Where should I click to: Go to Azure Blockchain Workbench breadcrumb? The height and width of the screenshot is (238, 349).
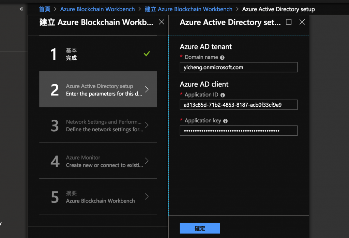97,9
